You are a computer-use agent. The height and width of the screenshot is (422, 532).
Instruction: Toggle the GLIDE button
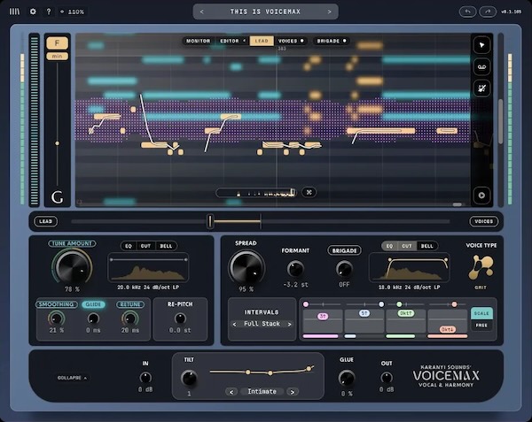[93, 304]
